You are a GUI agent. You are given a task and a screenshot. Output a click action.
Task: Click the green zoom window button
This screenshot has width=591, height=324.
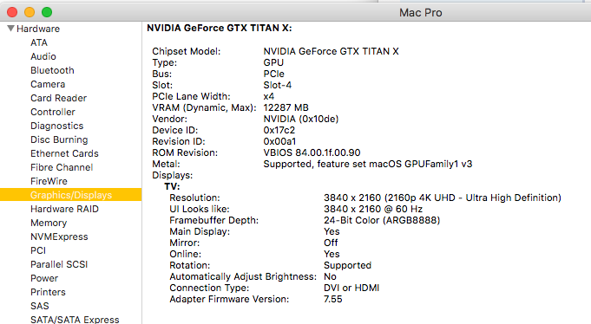(47, 12)
